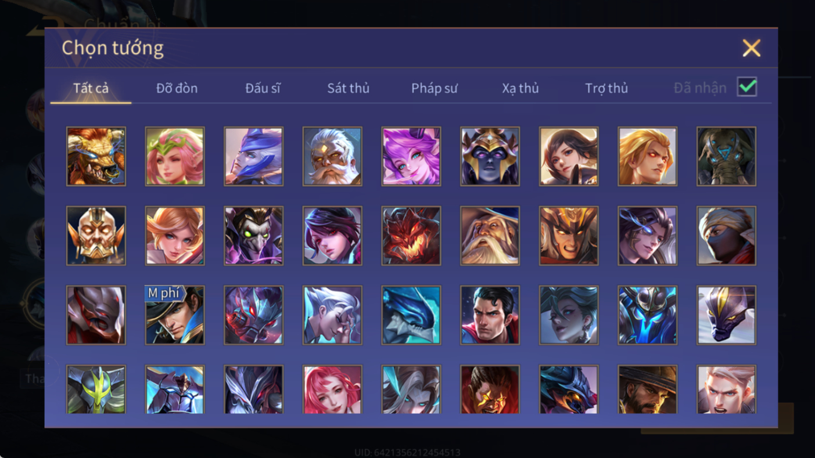Select the pink-haired flower crown hero

[175, 157]
